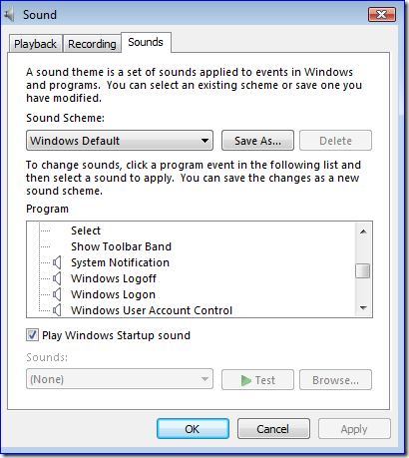
Task: Click the program list scroll up arrow
Action: click(363, 231)
